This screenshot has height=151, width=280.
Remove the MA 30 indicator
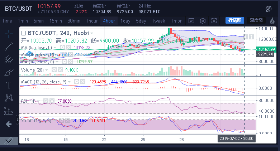(x=71, y=62)
